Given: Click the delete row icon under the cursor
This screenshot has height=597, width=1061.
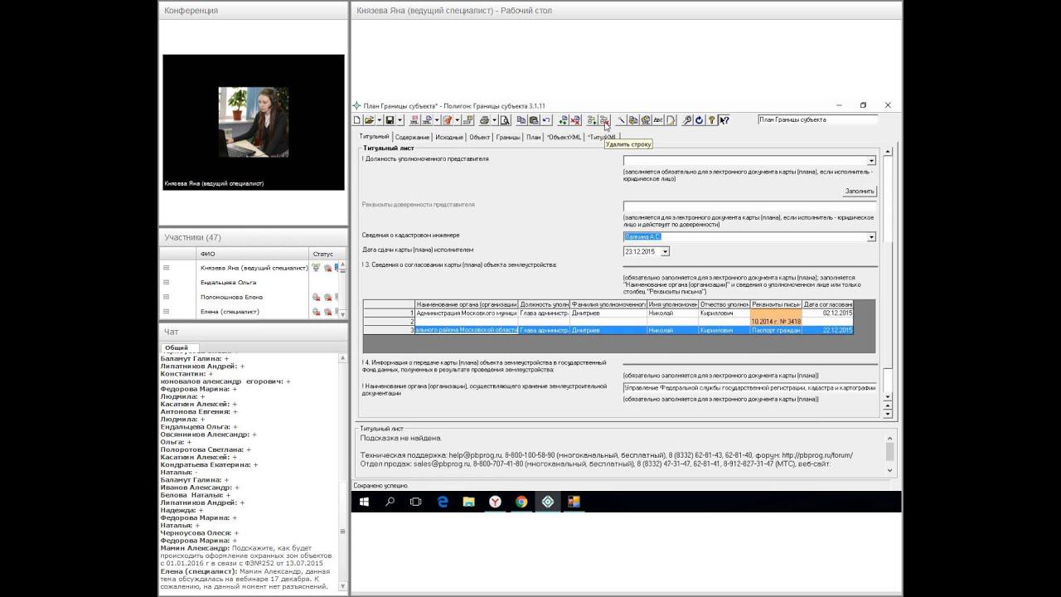Looking at the screenshot, I should point(604,120).
